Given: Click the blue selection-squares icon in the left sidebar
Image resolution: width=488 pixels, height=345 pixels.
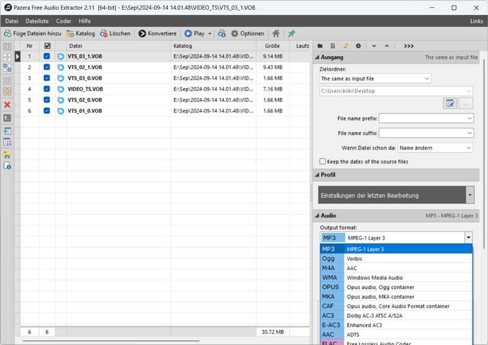Looking at the screenshot, I should [7, 68].
